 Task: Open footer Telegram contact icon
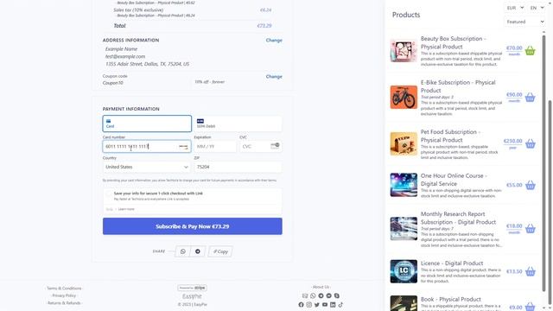click(321, 295)
